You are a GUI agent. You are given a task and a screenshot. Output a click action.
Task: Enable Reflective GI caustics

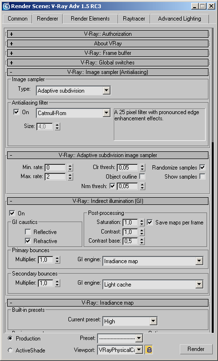tap(28, 232)
